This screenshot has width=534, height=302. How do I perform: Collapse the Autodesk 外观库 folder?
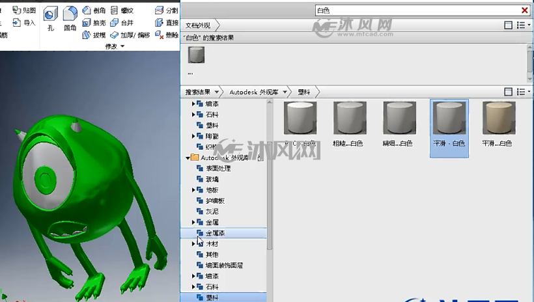(x=188, y=158)
